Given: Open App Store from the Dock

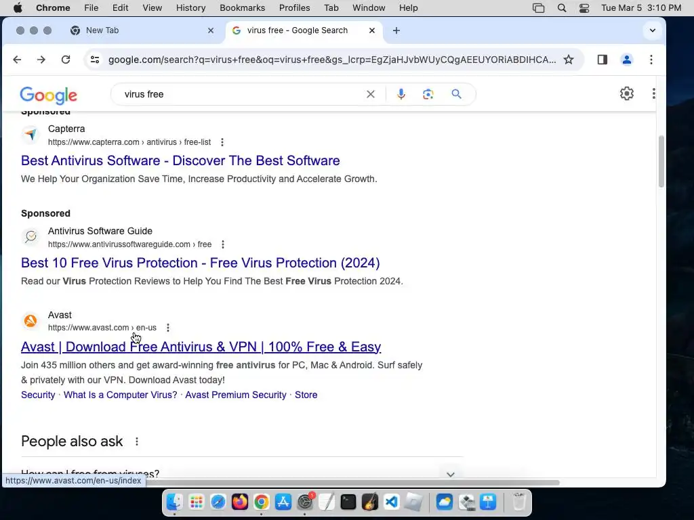Looking at the screenshot, I should tap(283, 502).
